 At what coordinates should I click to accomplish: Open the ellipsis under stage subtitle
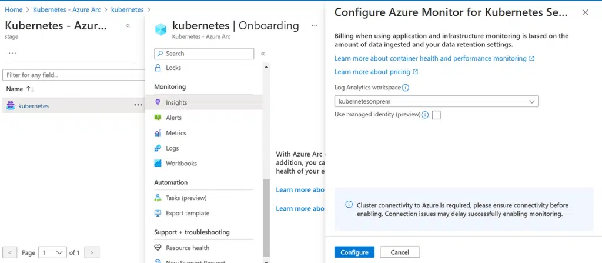(x=12, y=53)
